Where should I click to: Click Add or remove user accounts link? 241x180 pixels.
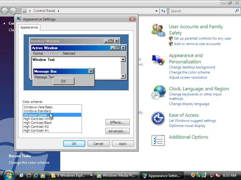pyautogui.click(x=197, y=44)
